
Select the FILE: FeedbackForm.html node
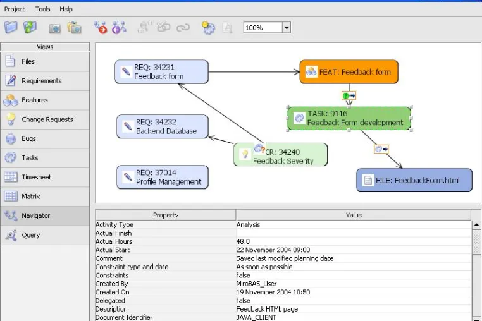coord(414,180)
